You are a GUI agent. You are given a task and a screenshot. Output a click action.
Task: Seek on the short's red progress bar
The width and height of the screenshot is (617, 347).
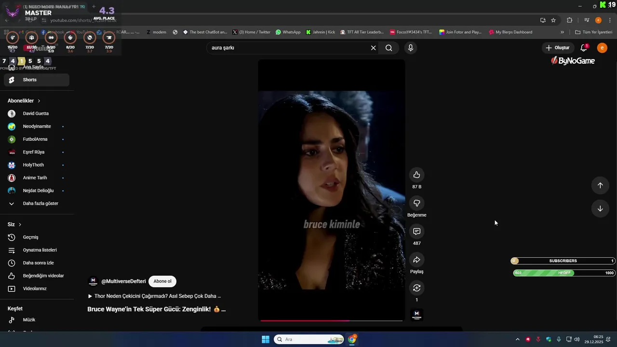332,320
